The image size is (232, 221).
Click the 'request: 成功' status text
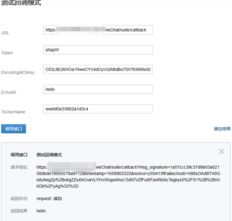49,199
